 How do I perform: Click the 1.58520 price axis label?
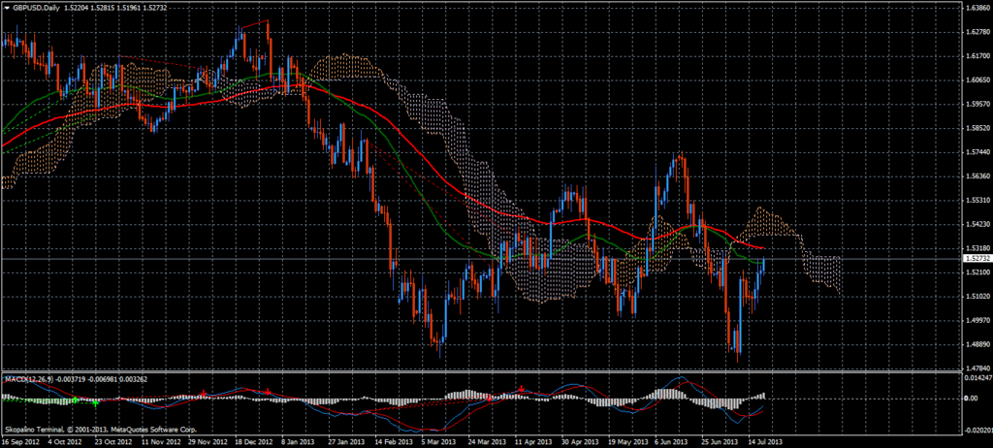[x=979, y=128]
